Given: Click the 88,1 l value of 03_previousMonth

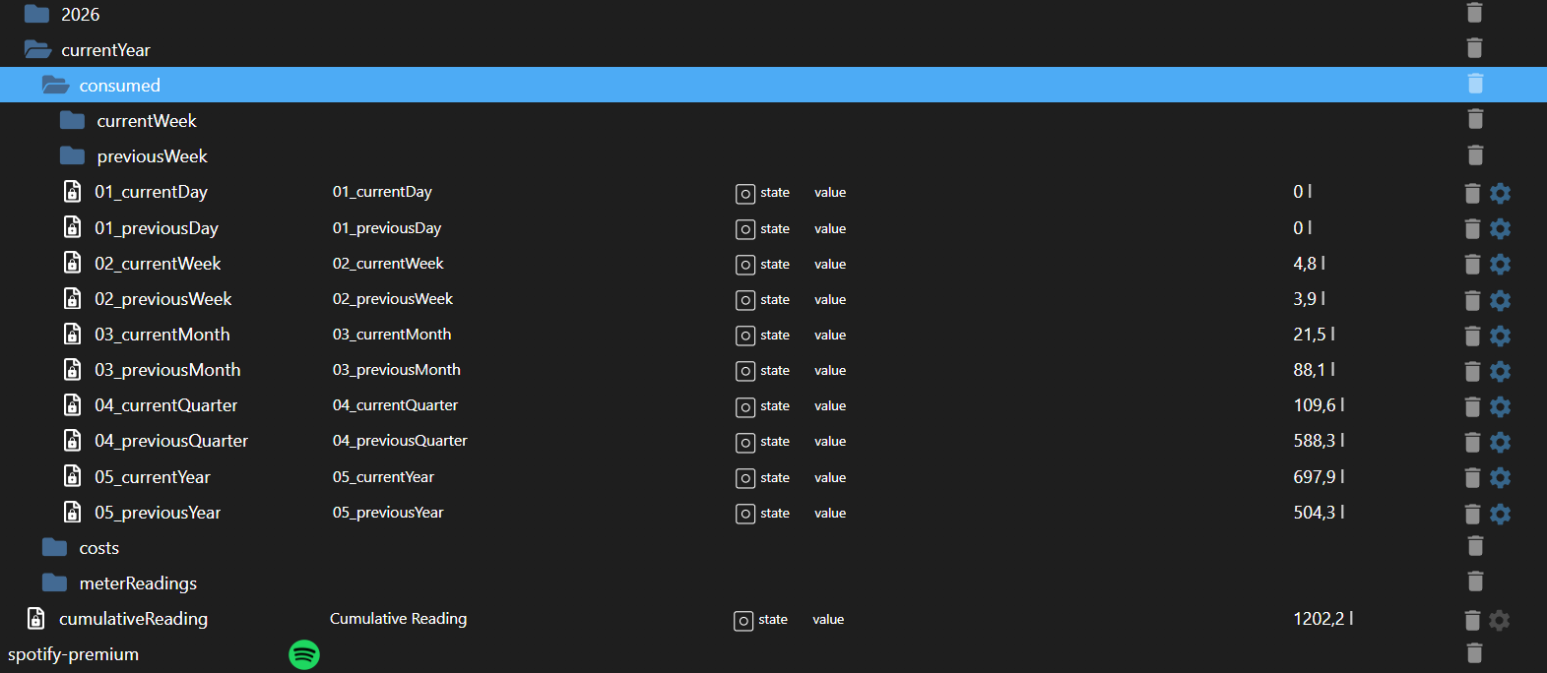Looking at the screenshot, I should (x=1315, y=370).
